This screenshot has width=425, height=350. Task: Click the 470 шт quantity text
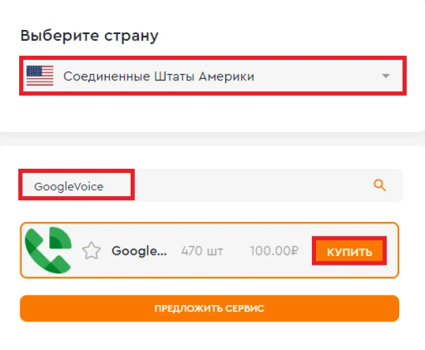point(202,251)
